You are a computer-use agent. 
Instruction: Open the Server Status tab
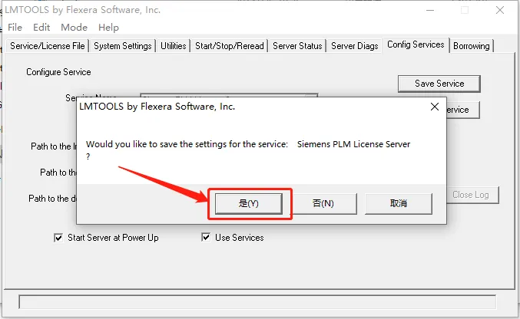pos(297,46)
